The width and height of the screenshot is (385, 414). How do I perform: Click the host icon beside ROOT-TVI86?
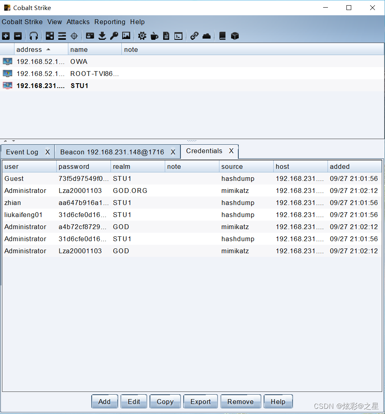[x=7, y=74]
